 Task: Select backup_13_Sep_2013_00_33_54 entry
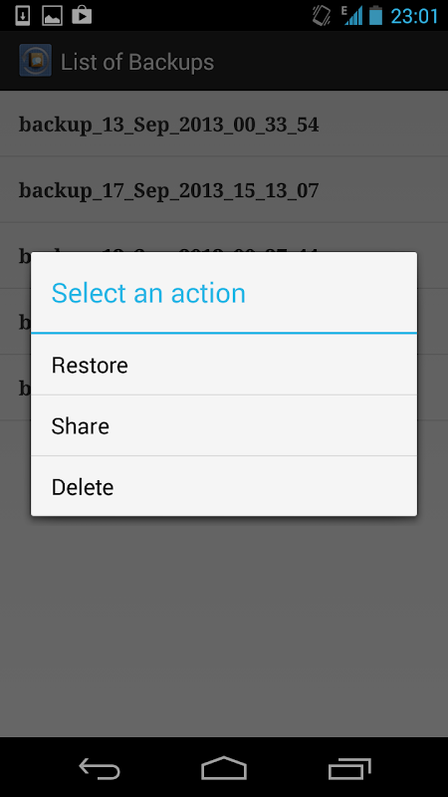pos(224,124)
